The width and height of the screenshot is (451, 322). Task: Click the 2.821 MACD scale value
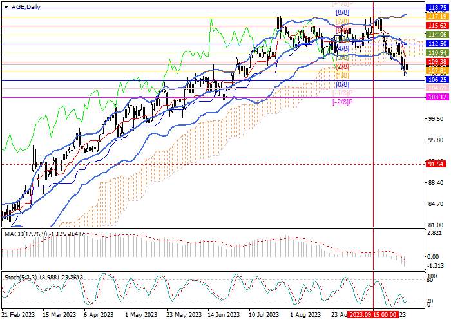(435, 233)
